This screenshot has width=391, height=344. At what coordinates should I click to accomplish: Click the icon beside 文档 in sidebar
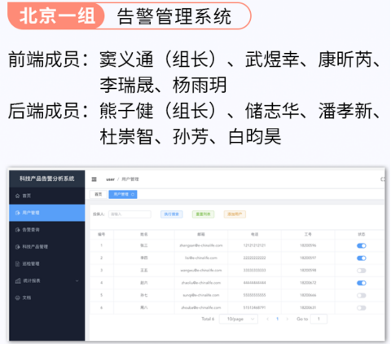coord(18,298)
